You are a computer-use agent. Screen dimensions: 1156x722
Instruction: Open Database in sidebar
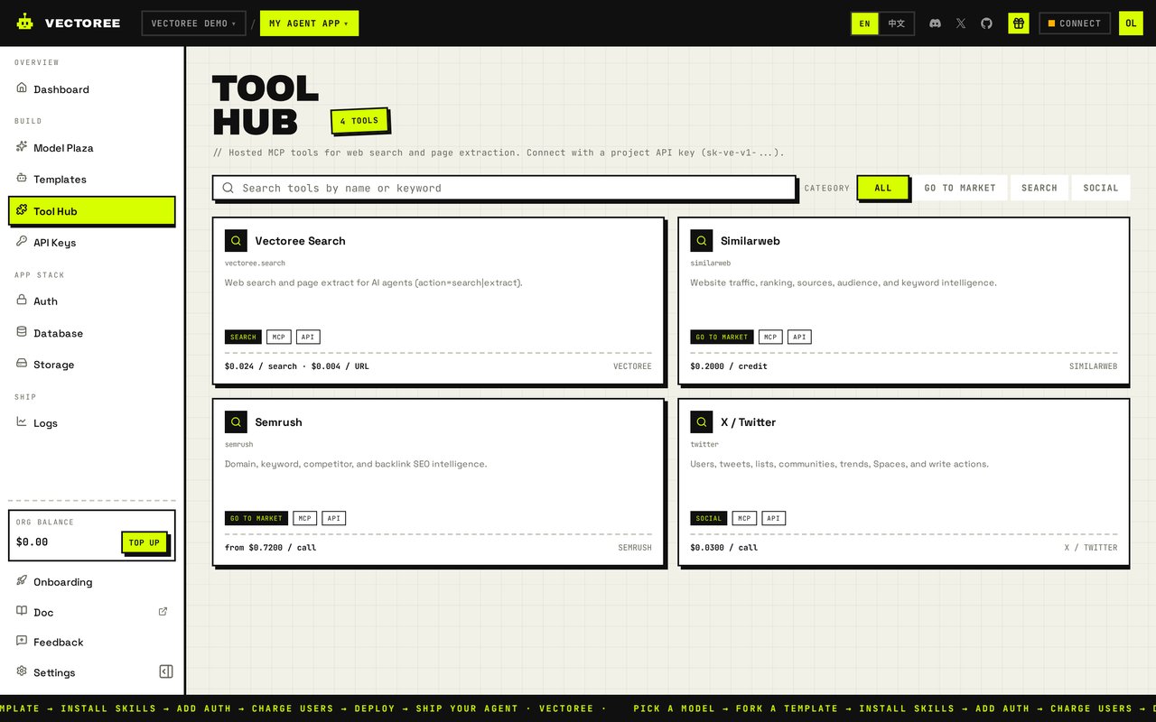[92, 333]
